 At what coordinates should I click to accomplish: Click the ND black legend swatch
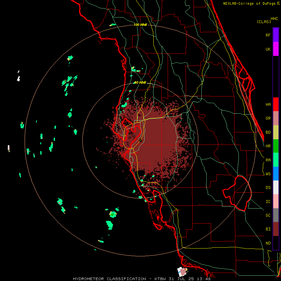click(276, 243)
